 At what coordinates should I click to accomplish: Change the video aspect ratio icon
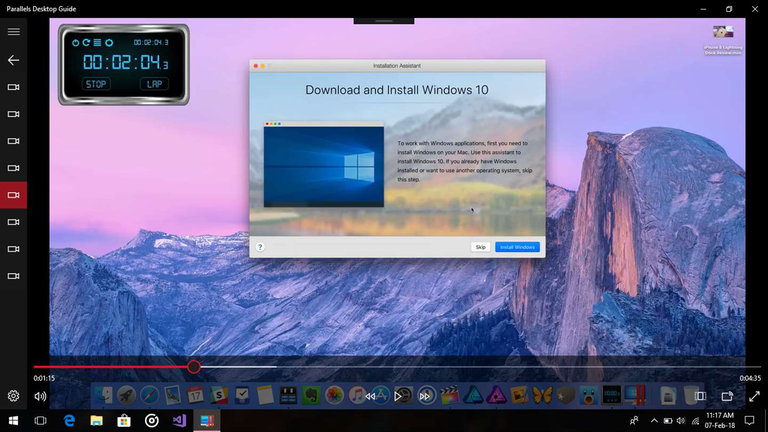pos(700,396)
